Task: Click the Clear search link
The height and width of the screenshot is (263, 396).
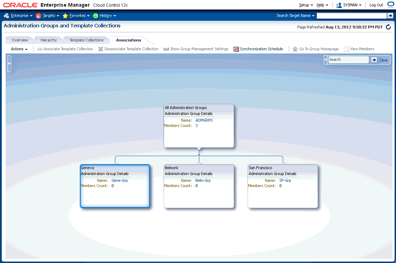Action: pos(383,60)
